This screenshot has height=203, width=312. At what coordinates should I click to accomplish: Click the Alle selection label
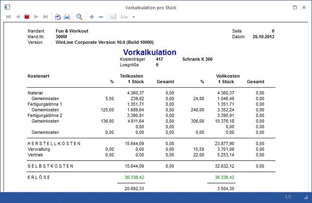point(124,17)
